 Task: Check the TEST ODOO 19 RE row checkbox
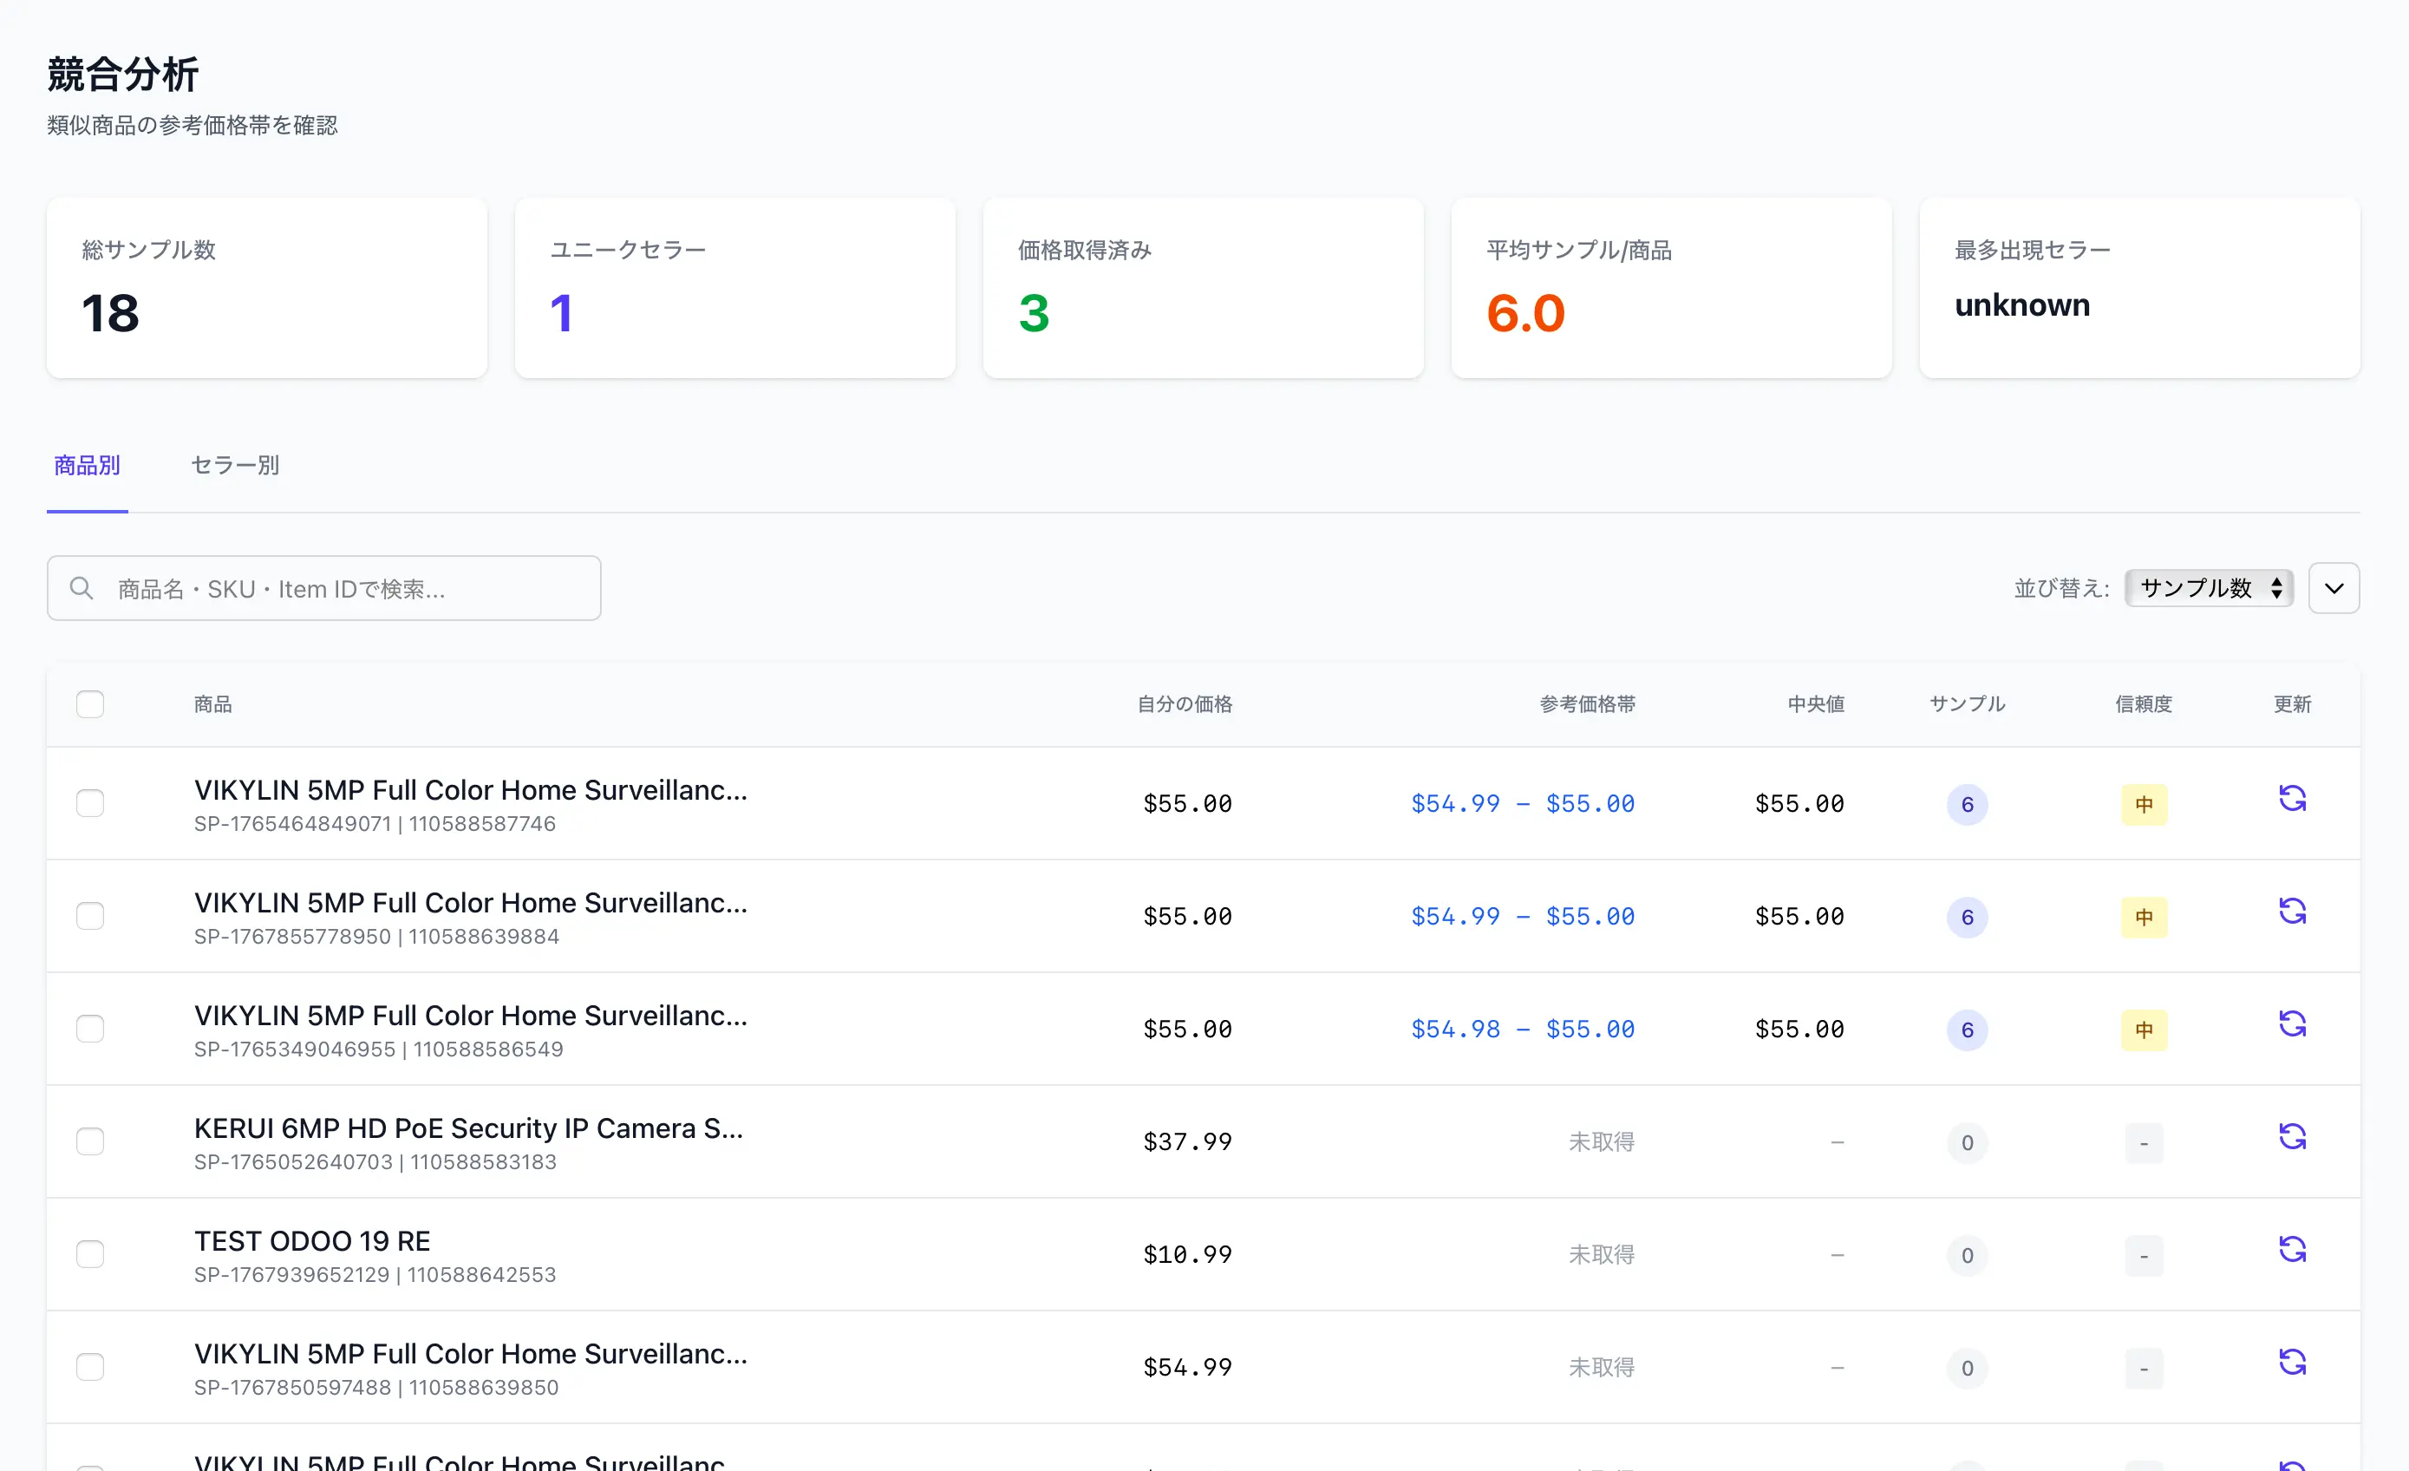90,1254
